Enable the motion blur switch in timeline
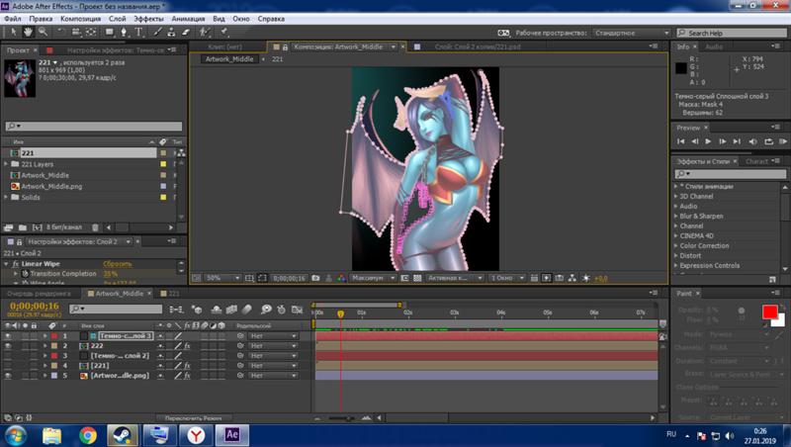The height and width of the screenshot is (447, 791). (x=247, y=309)
